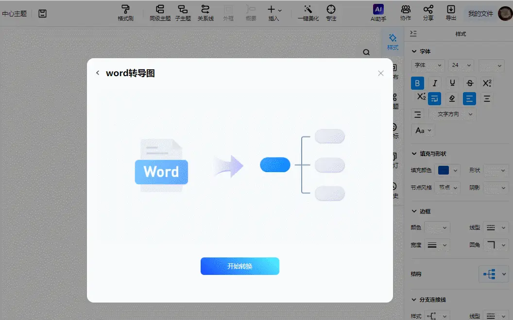Click the 外框 boundary tool

click(228, 13)
